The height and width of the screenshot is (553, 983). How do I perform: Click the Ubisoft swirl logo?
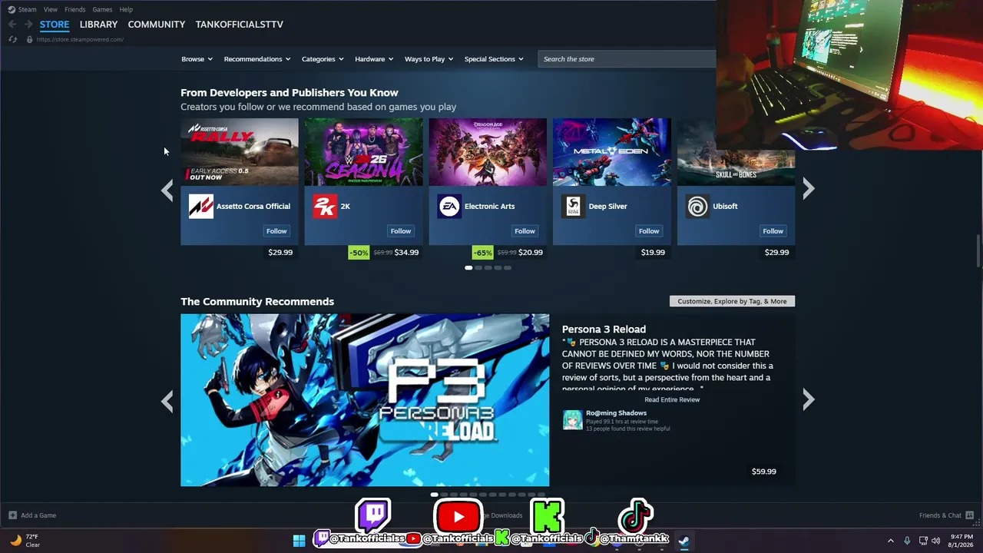pos(697,207)
